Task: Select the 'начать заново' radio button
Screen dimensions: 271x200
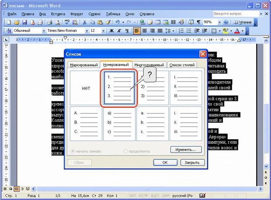Action: pos(72,151)
